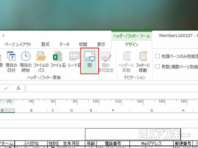Open the データ ribbon tab
This screenshot has height=148, width=198.
[x=64, y=44]
